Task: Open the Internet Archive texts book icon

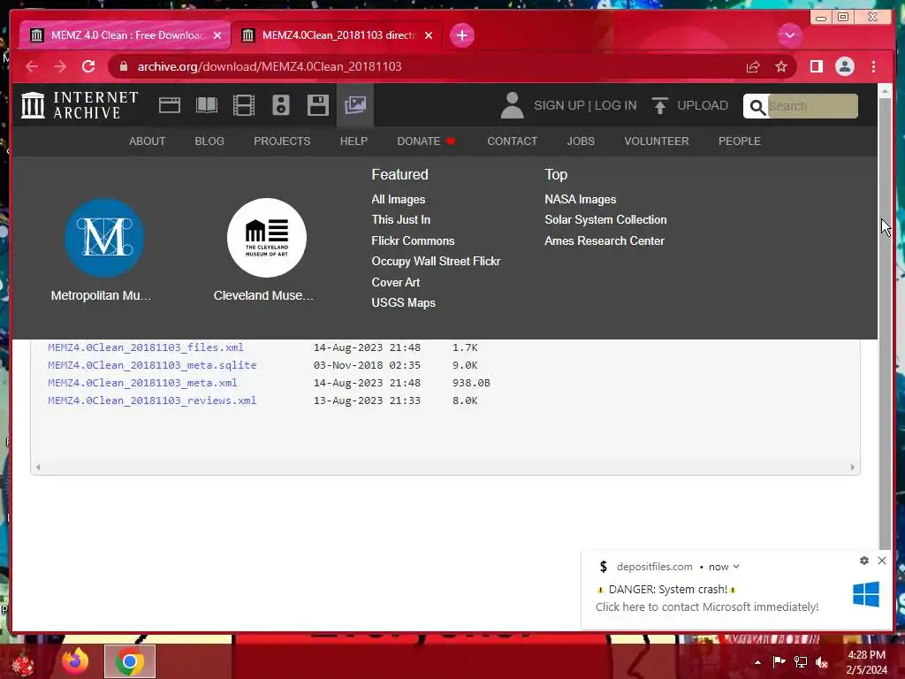Action: (x=207, y=106)
